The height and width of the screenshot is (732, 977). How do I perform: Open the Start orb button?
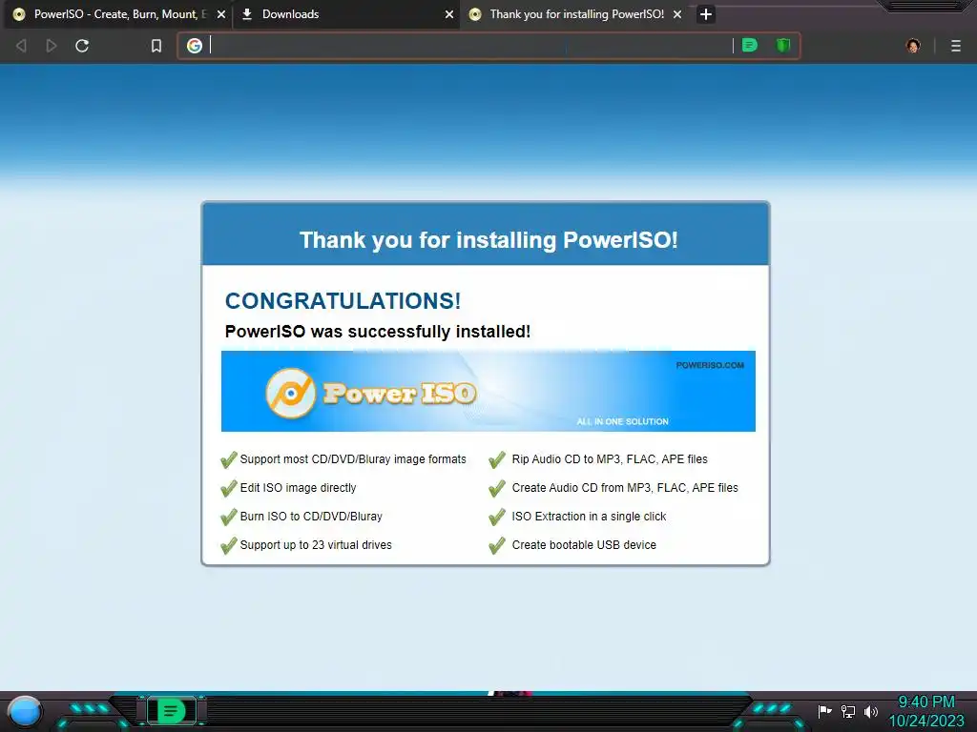(24, 711)
